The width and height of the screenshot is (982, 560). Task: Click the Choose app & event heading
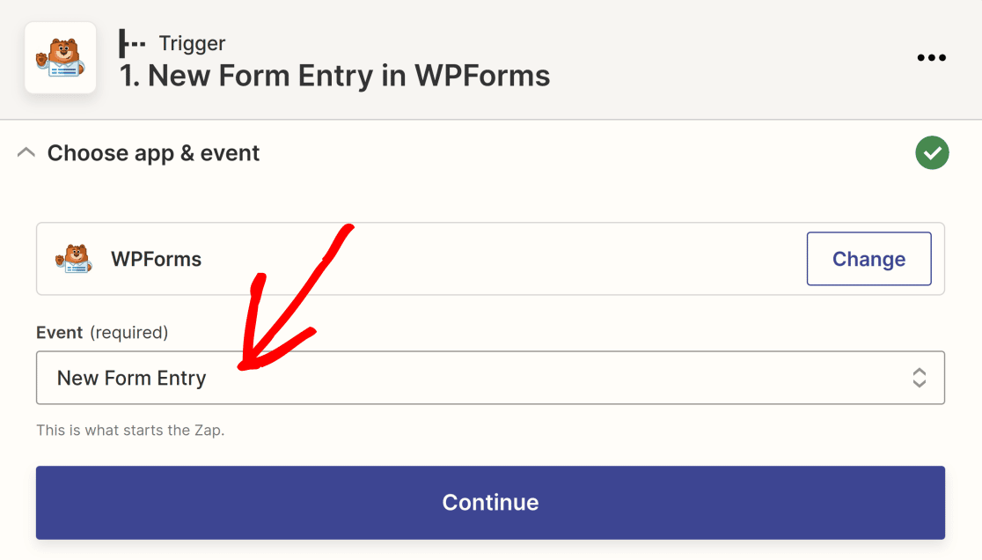153,153
